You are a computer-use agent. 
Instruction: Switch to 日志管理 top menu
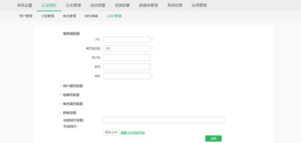click(x=73, y=5)
